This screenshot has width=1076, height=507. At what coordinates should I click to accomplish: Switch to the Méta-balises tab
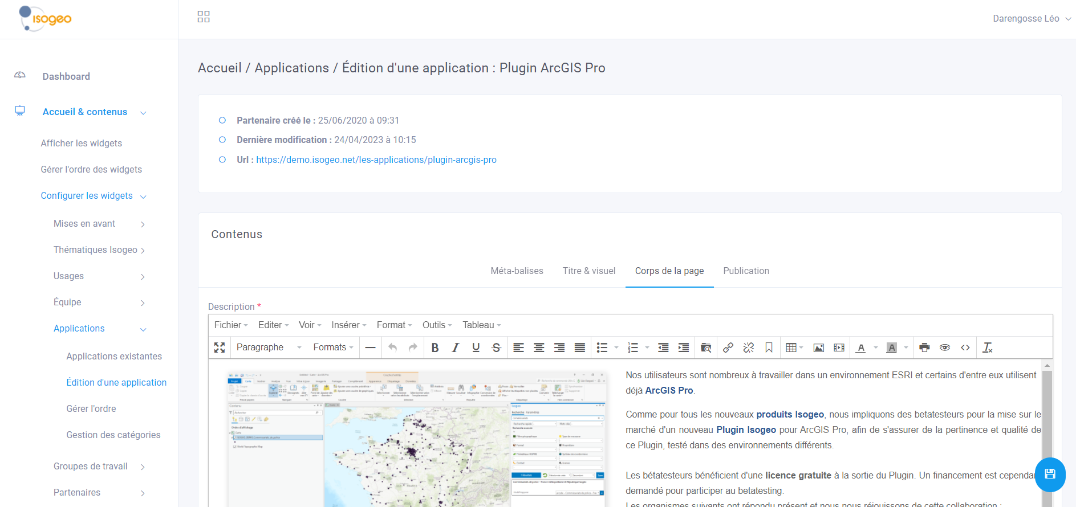pyautogui.click(x=517, y=271)
